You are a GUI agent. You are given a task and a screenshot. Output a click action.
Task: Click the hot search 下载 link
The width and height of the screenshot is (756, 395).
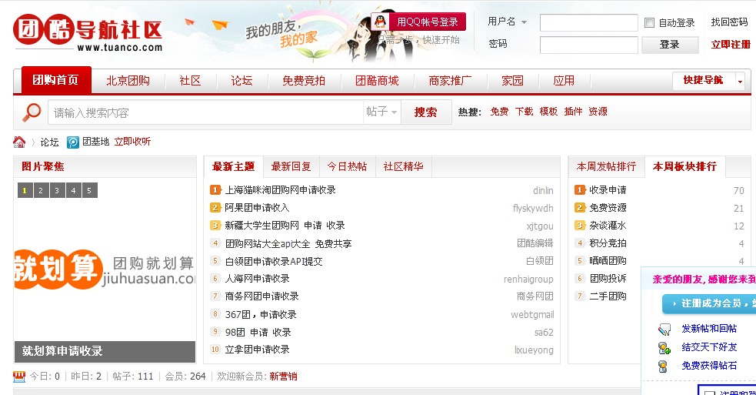click(x=524, y=112)
